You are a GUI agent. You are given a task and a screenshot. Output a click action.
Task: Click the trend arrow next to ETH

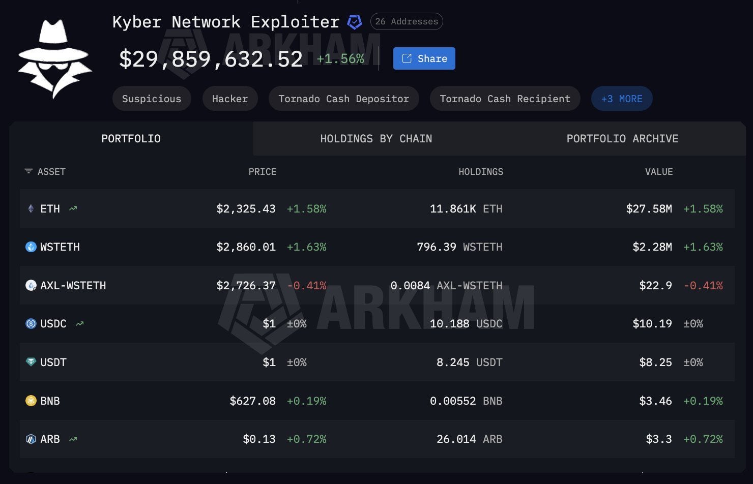click(73, 208)
